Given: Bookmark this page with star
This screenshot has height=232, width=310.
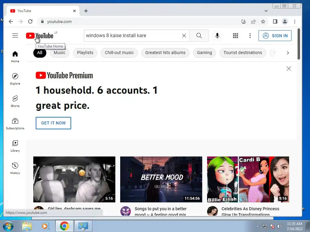Looking at the screenshot, I should (263, 21).
